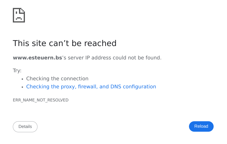Click the ERR_NAME_NOT_RESOLVED error code
This screenshot has width=227, height=144.
click(x=41, y=100)
